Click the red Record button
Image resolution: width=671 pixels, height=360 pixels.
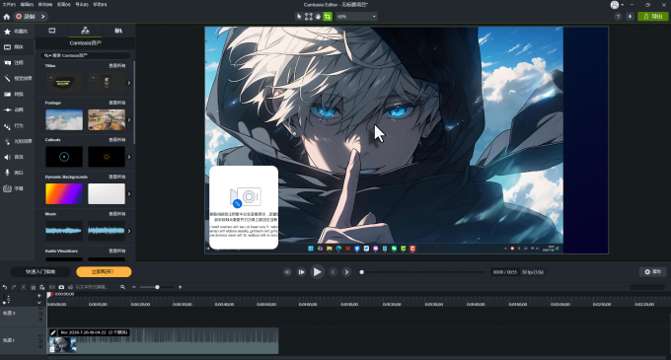tap(26, 17)
